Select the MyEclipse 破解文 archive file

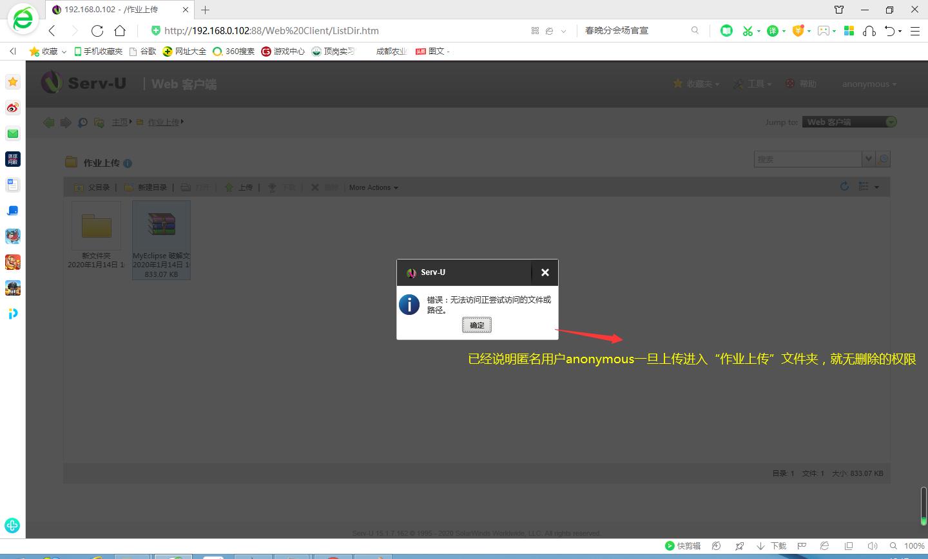pos(161,240)
